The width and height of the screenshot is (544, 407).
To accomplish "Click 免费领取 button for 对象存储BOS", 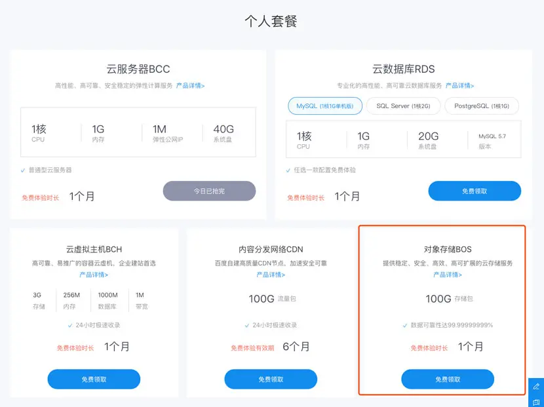I will [448, 379].
